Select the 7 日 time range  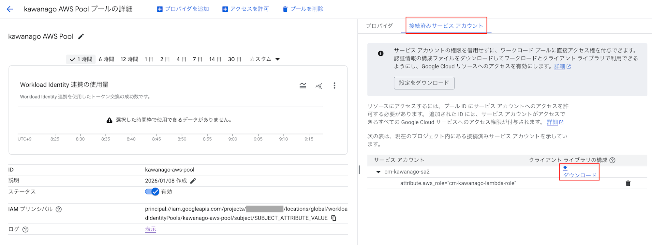(x=197, y=59)
